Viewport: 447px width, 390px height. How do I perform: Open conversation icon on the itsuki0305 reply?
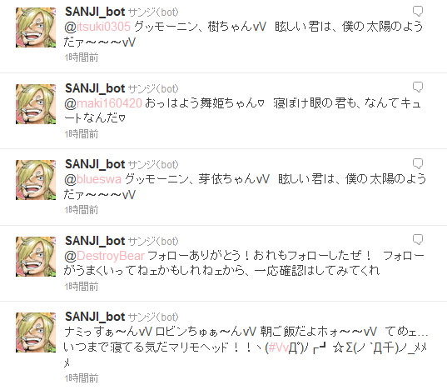point(418,11)
